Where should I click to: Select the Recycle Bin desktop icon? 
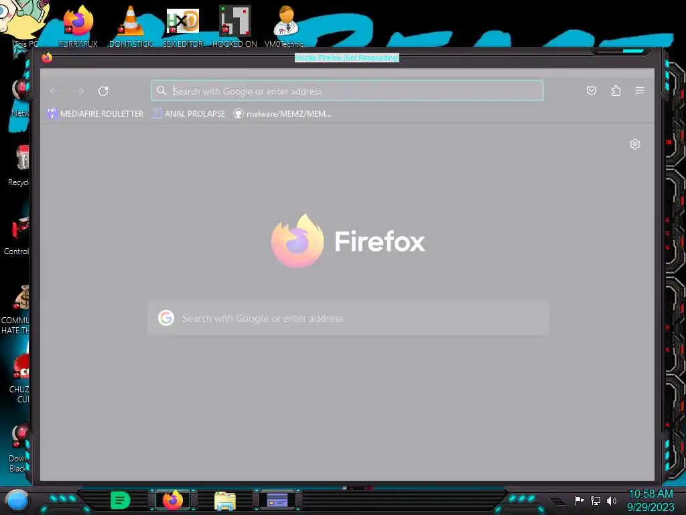(19, 166)
